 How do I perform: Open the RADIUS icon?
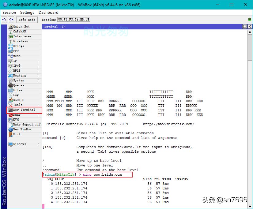pos(11,100)
